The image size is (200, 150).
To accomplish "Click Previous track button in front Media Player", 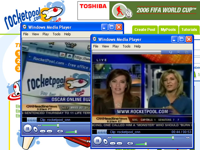I will click(x=112, y=144).
